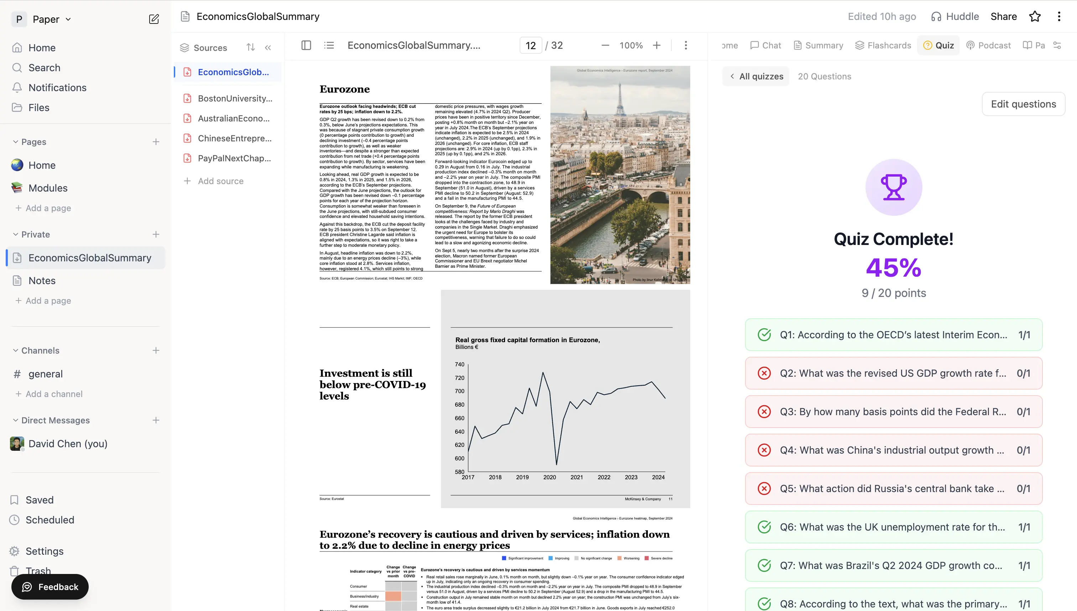Open the Notes page
This screenshot has width=1077, height=611.
pos(42,280)
